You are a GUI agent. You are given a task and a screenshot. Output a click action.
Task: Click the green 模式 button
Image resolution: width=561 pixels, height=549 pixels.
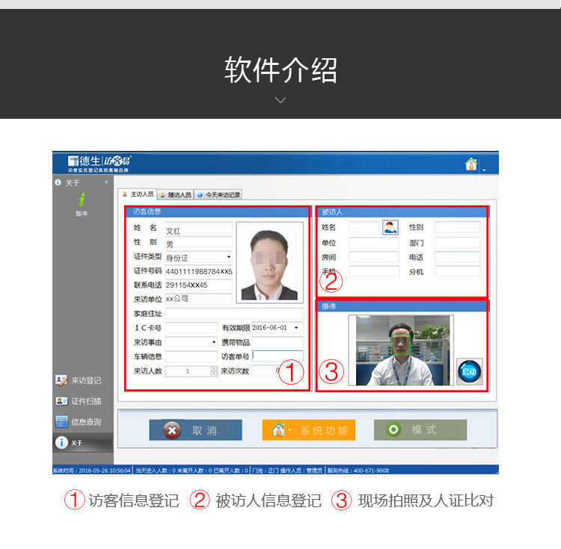tap(420, 430)
